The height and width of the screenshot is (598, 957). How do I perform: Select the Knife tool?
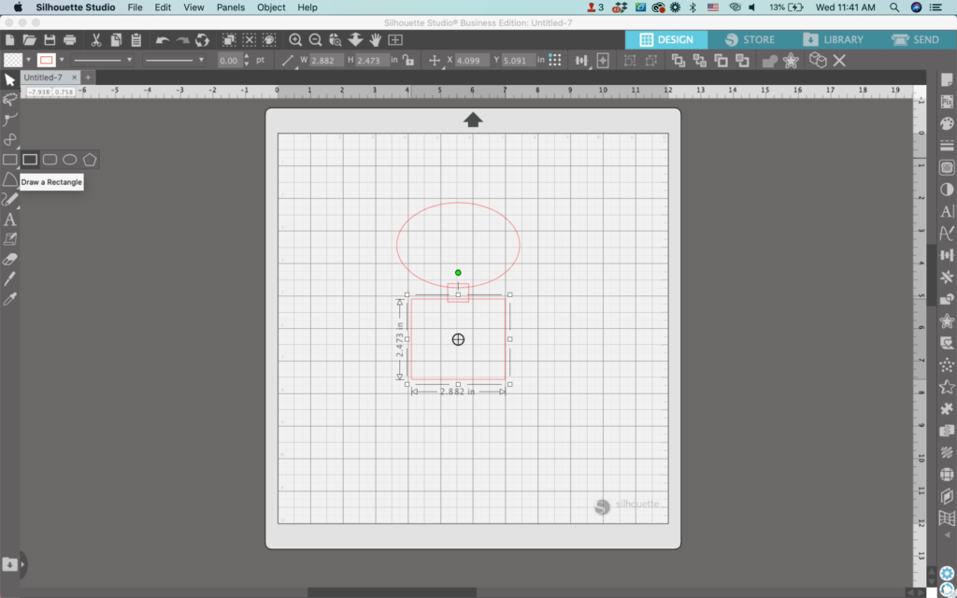(9, 278)
